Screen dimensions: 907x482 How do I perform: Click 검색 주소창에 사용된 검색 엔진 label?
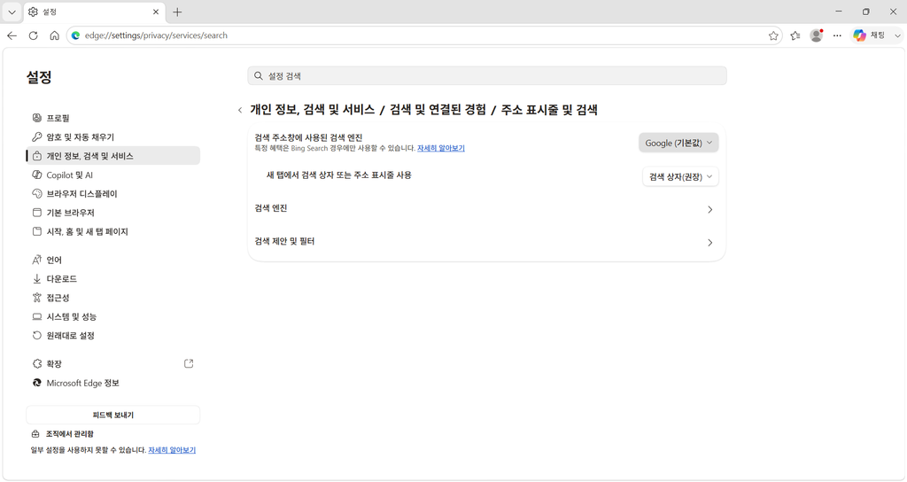point(308,137)
